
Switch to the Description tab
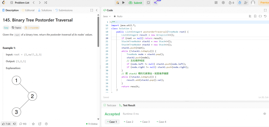click(11, 10)
